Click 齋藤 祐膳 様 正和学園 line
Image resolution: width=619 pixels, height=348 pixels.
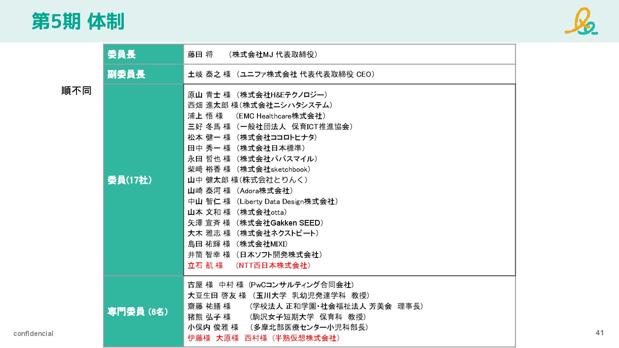(306, 306)
